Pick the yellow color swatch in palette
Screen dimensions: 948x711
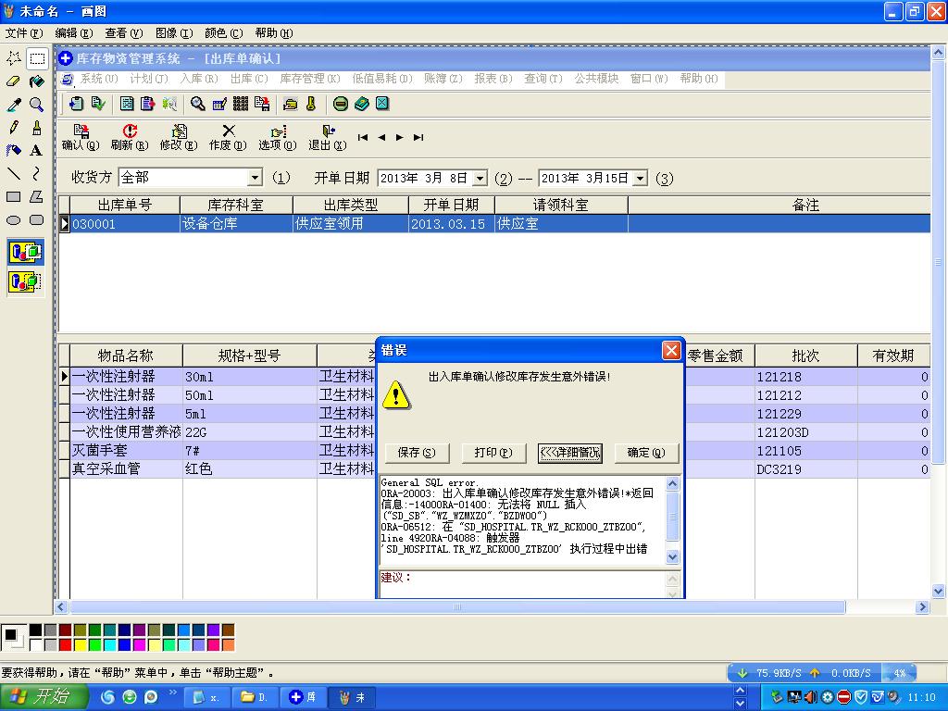80,645
